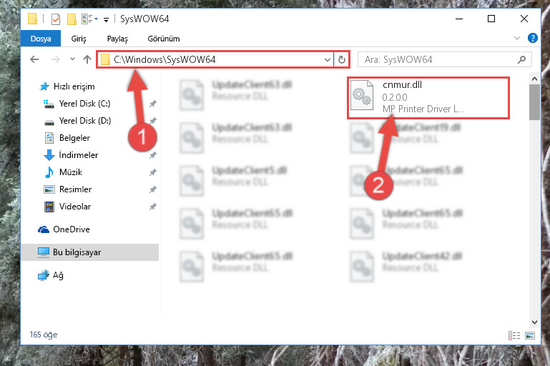Switch to the details view layout icon
The image size is (550, 366).
[514, 335]
